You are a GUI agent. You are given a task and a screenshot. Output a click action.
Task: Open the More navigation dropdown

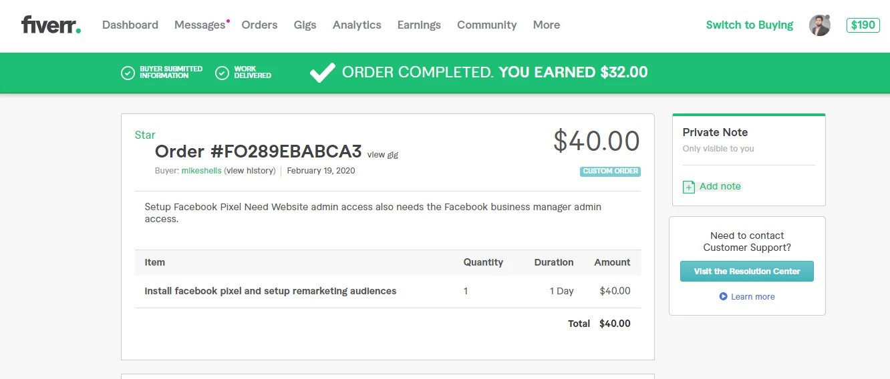tap(546, 25)
